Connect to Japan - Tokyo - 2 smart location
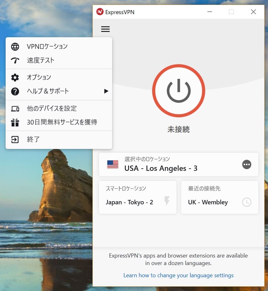268x291 pixels. tap(138, 197)
